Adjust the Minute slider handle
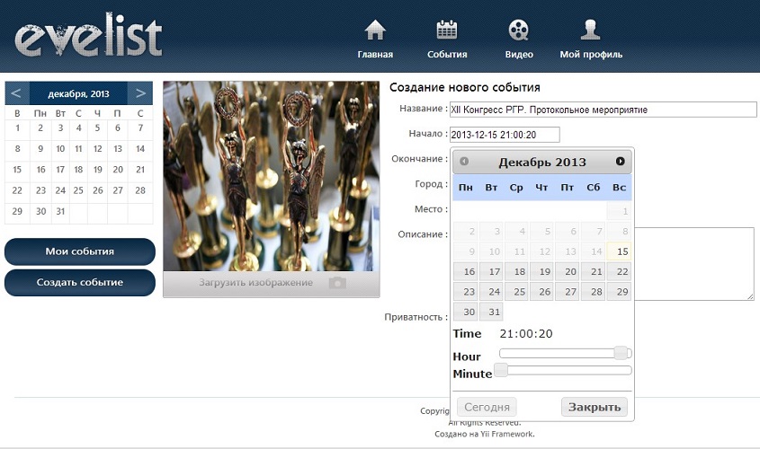 coord(501,370)
